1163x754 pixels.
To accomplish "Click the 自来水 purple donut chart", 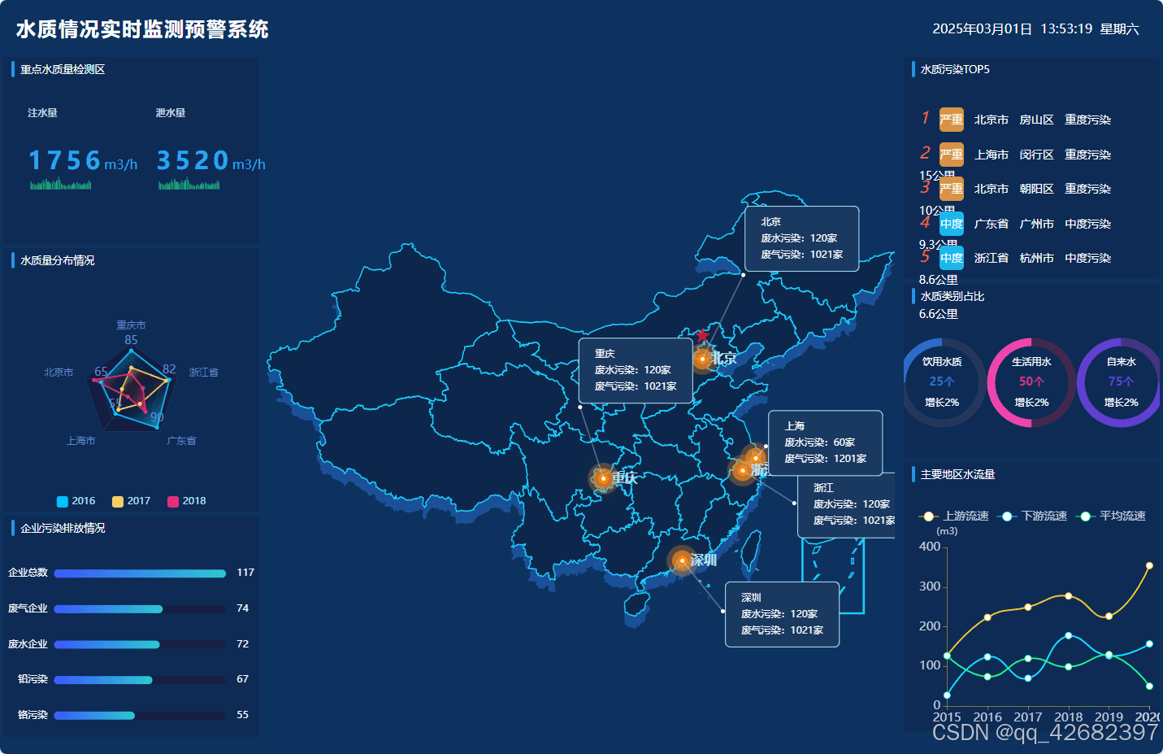I will click(x=1121, y=382).
